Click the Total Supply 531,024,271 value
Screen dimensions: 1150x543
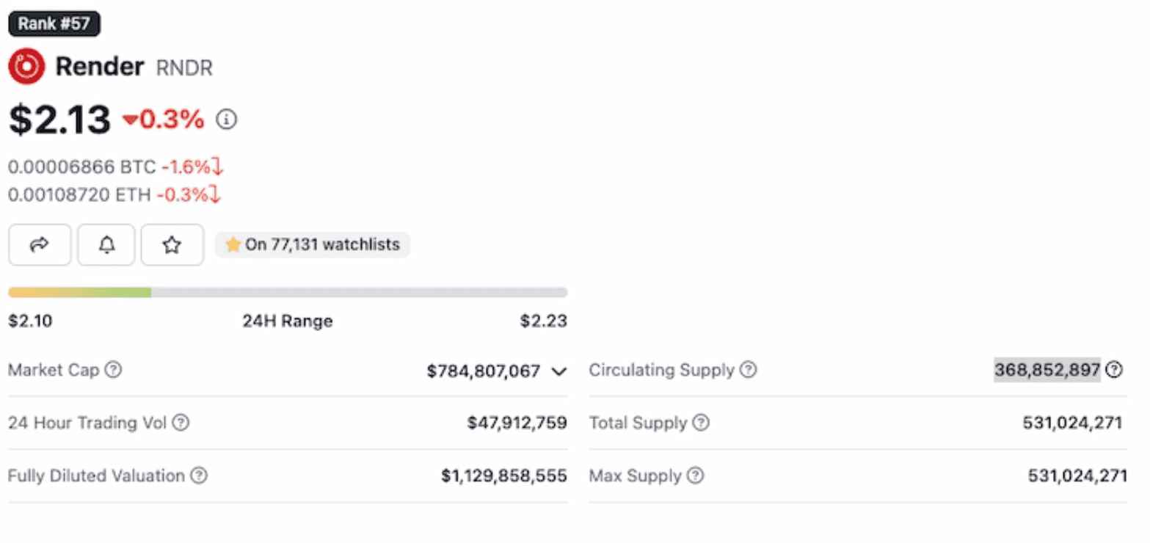[1072, 423]
